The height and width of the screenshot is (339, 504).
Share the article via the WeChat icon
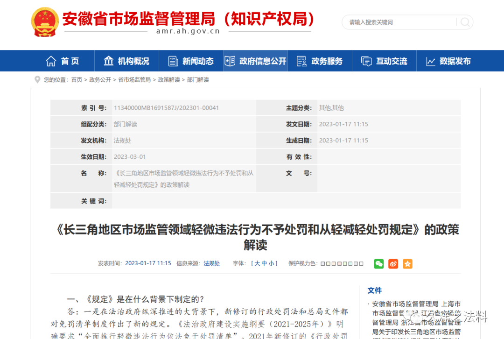378,264
